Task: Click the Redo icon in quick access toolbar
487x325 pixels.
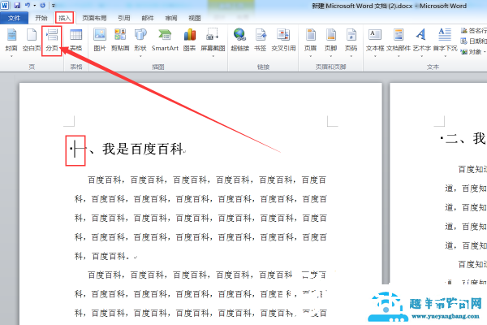Action: tap(43, 6)
